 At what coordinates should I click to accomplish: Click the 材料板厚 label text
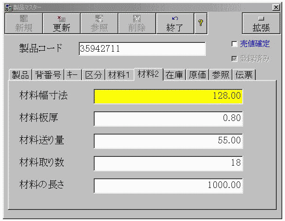tap(39, 118)
